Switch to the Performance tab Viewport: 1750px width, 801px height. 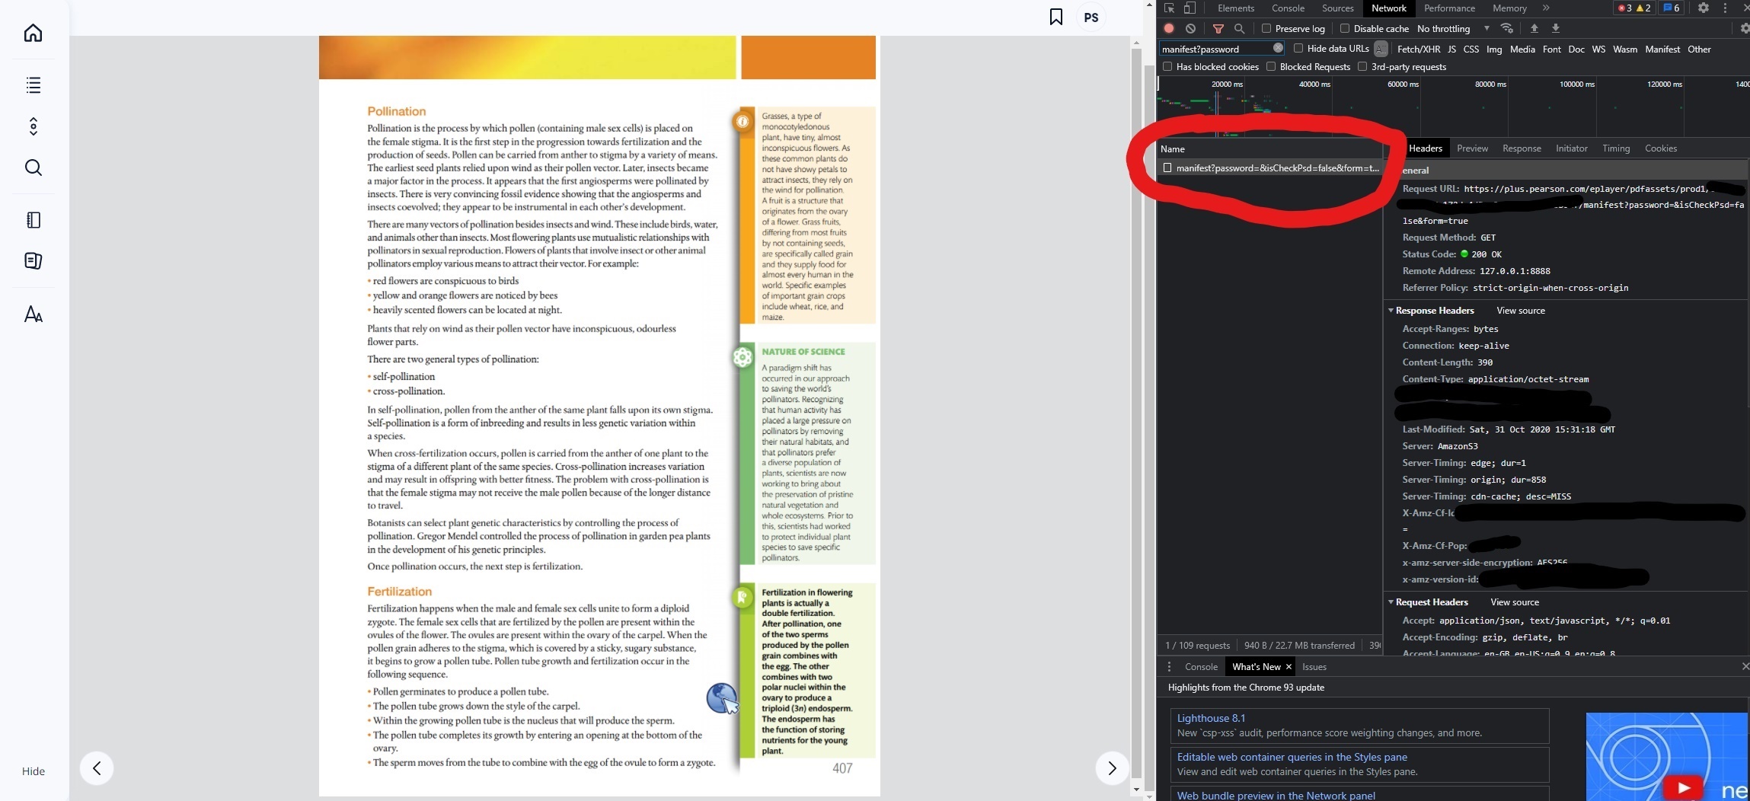coord(1449,8)
